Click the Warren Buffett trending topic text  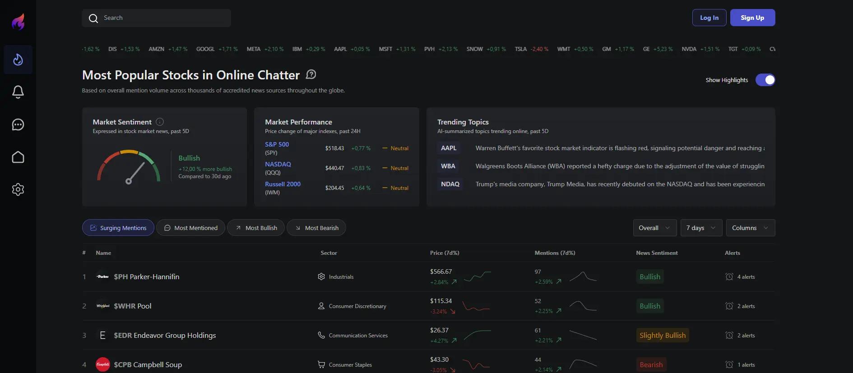(x=620, y=148)
